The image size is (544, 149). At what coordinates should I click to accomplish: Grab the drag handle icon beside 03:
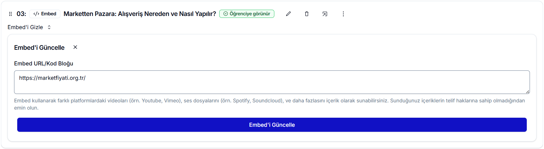point(10,14)
